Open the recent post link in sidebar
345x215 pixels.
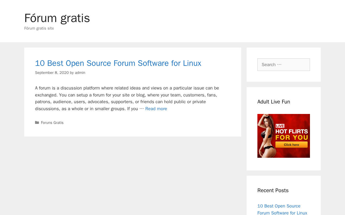(282, 209)
